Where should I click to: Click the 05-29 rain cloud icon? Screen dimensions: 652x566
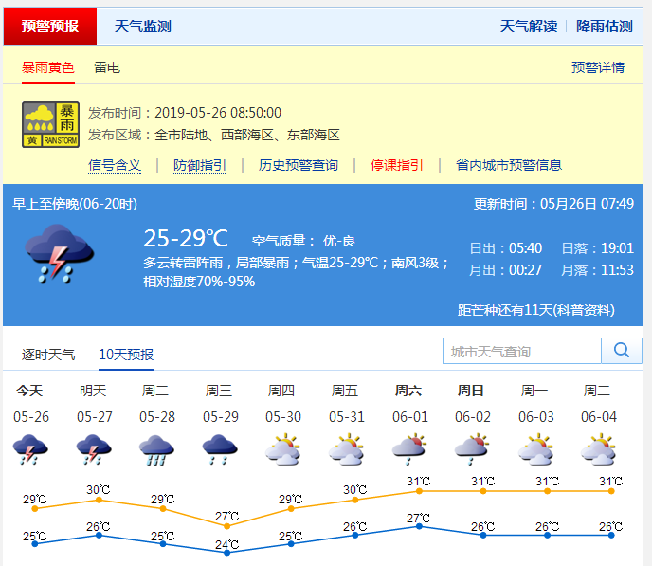[x=220, y=448]
